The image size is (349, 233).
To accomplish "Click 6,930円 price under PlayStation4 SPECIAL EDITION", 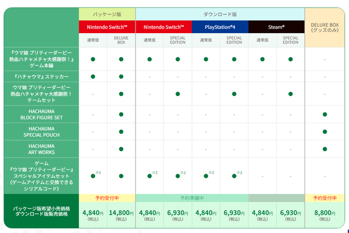I will [x=234, y=213].
